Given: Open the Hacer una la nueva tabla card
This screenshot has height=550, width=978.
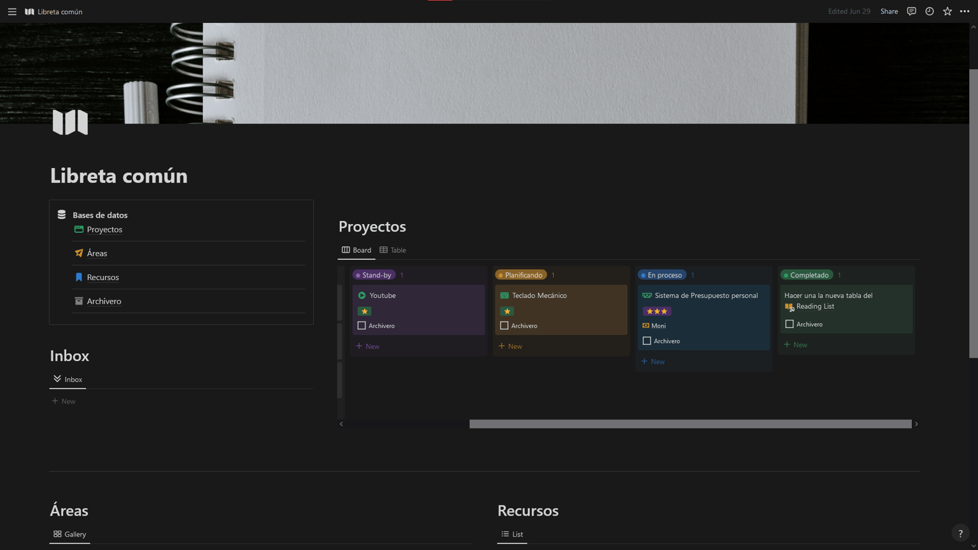Looking at the screenshot, I should pos(847,309).
